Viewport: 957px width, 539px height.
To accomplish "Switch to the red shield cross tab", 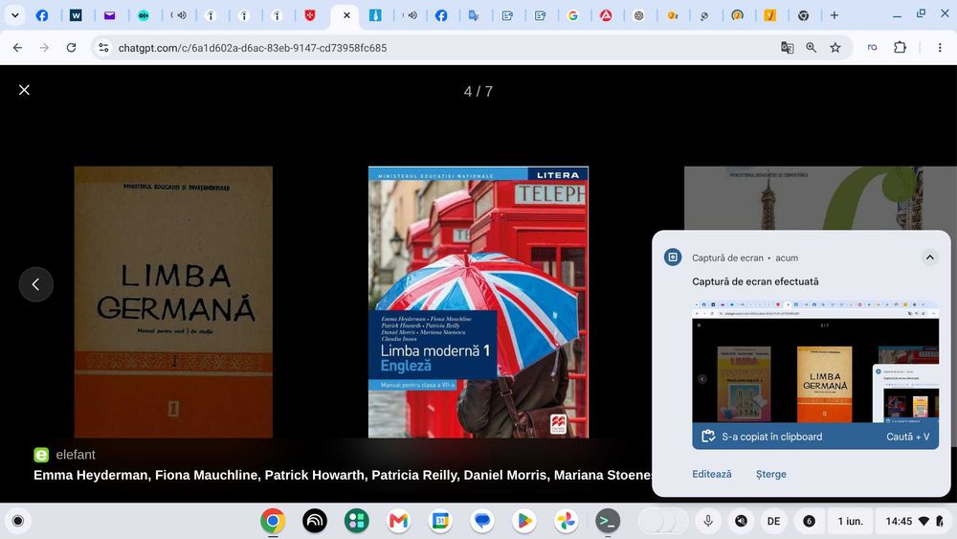I will [310, 15].
